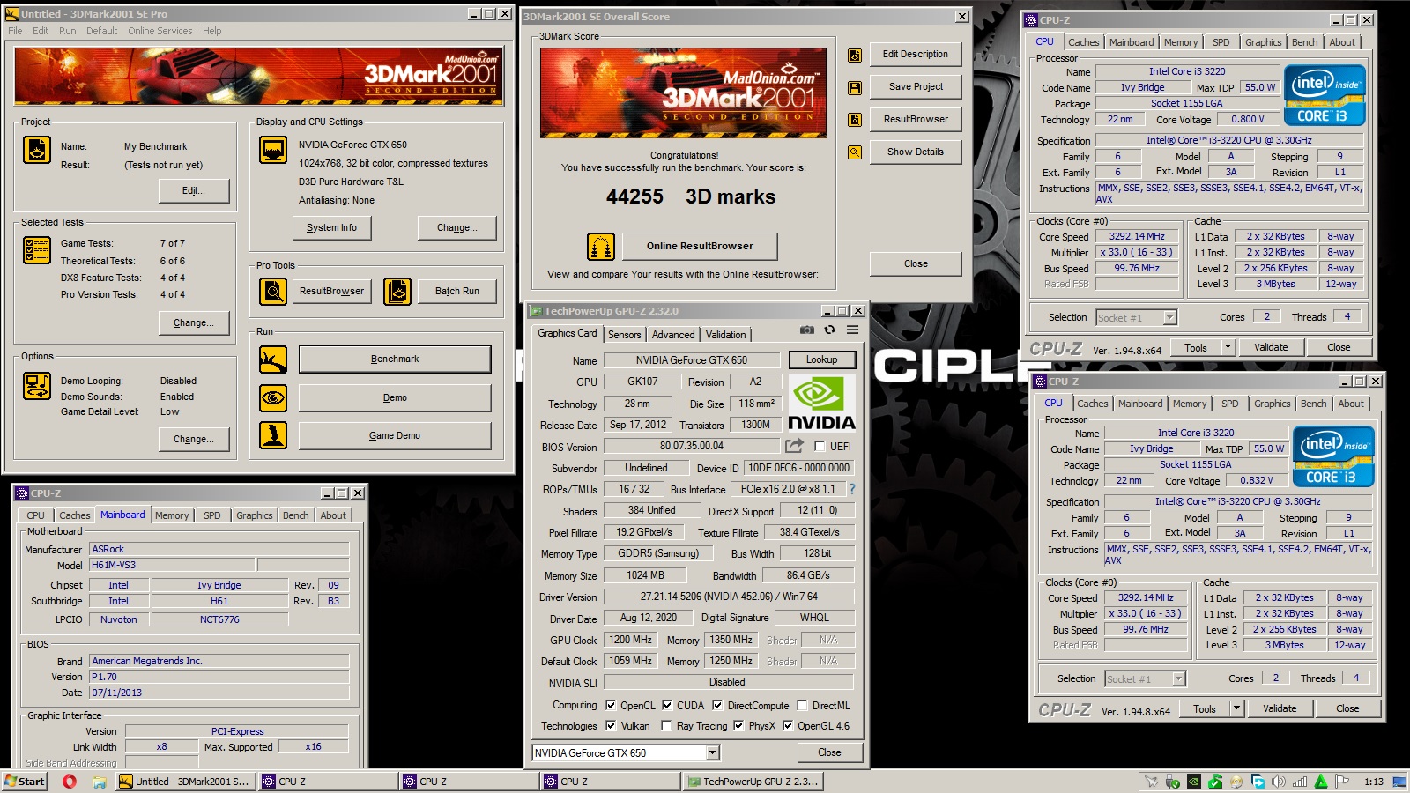This screenshot has height=793, width=1410.
Task: Open the GPU selector dropdown in GPU-Z
Action: [x=713, y=753]
